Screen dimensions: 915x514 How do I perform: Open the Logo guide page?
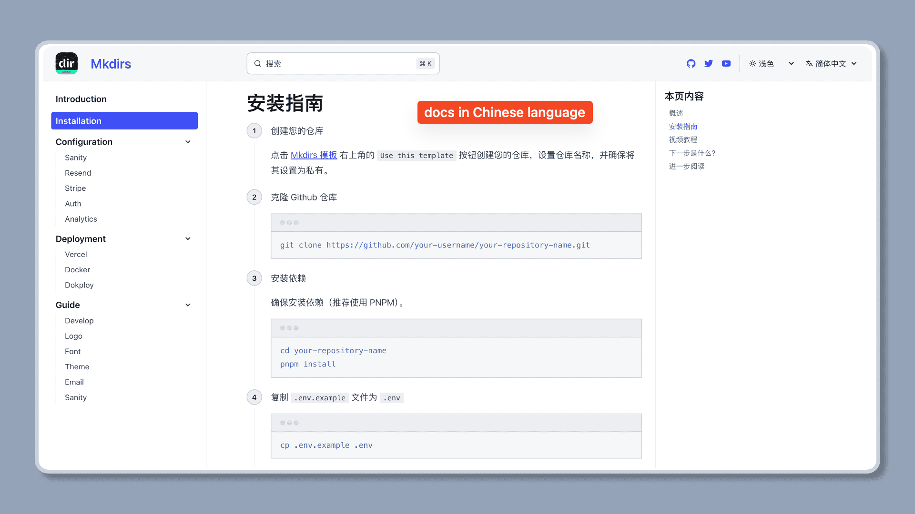point(73,336)
